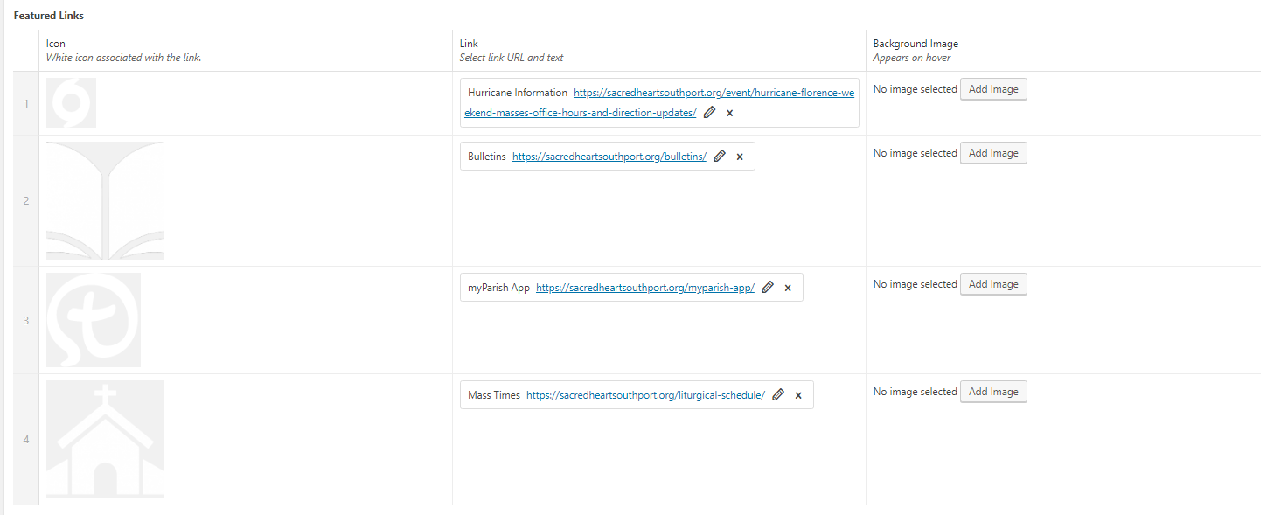
Task: Remove the Hurricane Information link
Action: click(730, 113)
